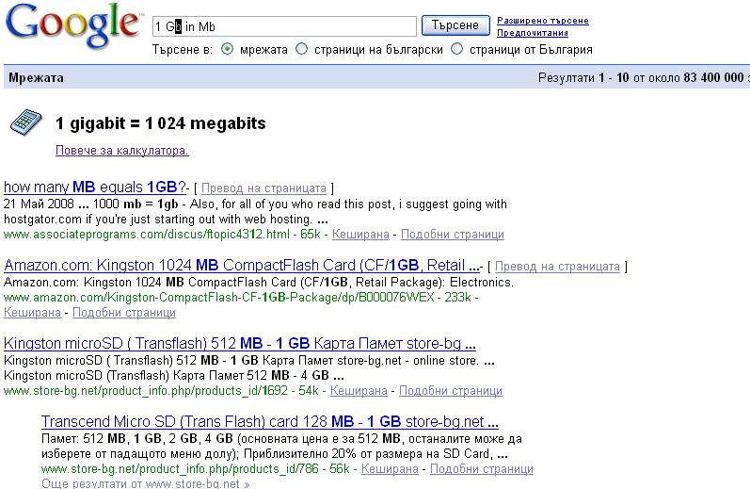Click the label 'Търсене в:'
Viewport: 750px width, 489px height.
[x=183, y=49]
